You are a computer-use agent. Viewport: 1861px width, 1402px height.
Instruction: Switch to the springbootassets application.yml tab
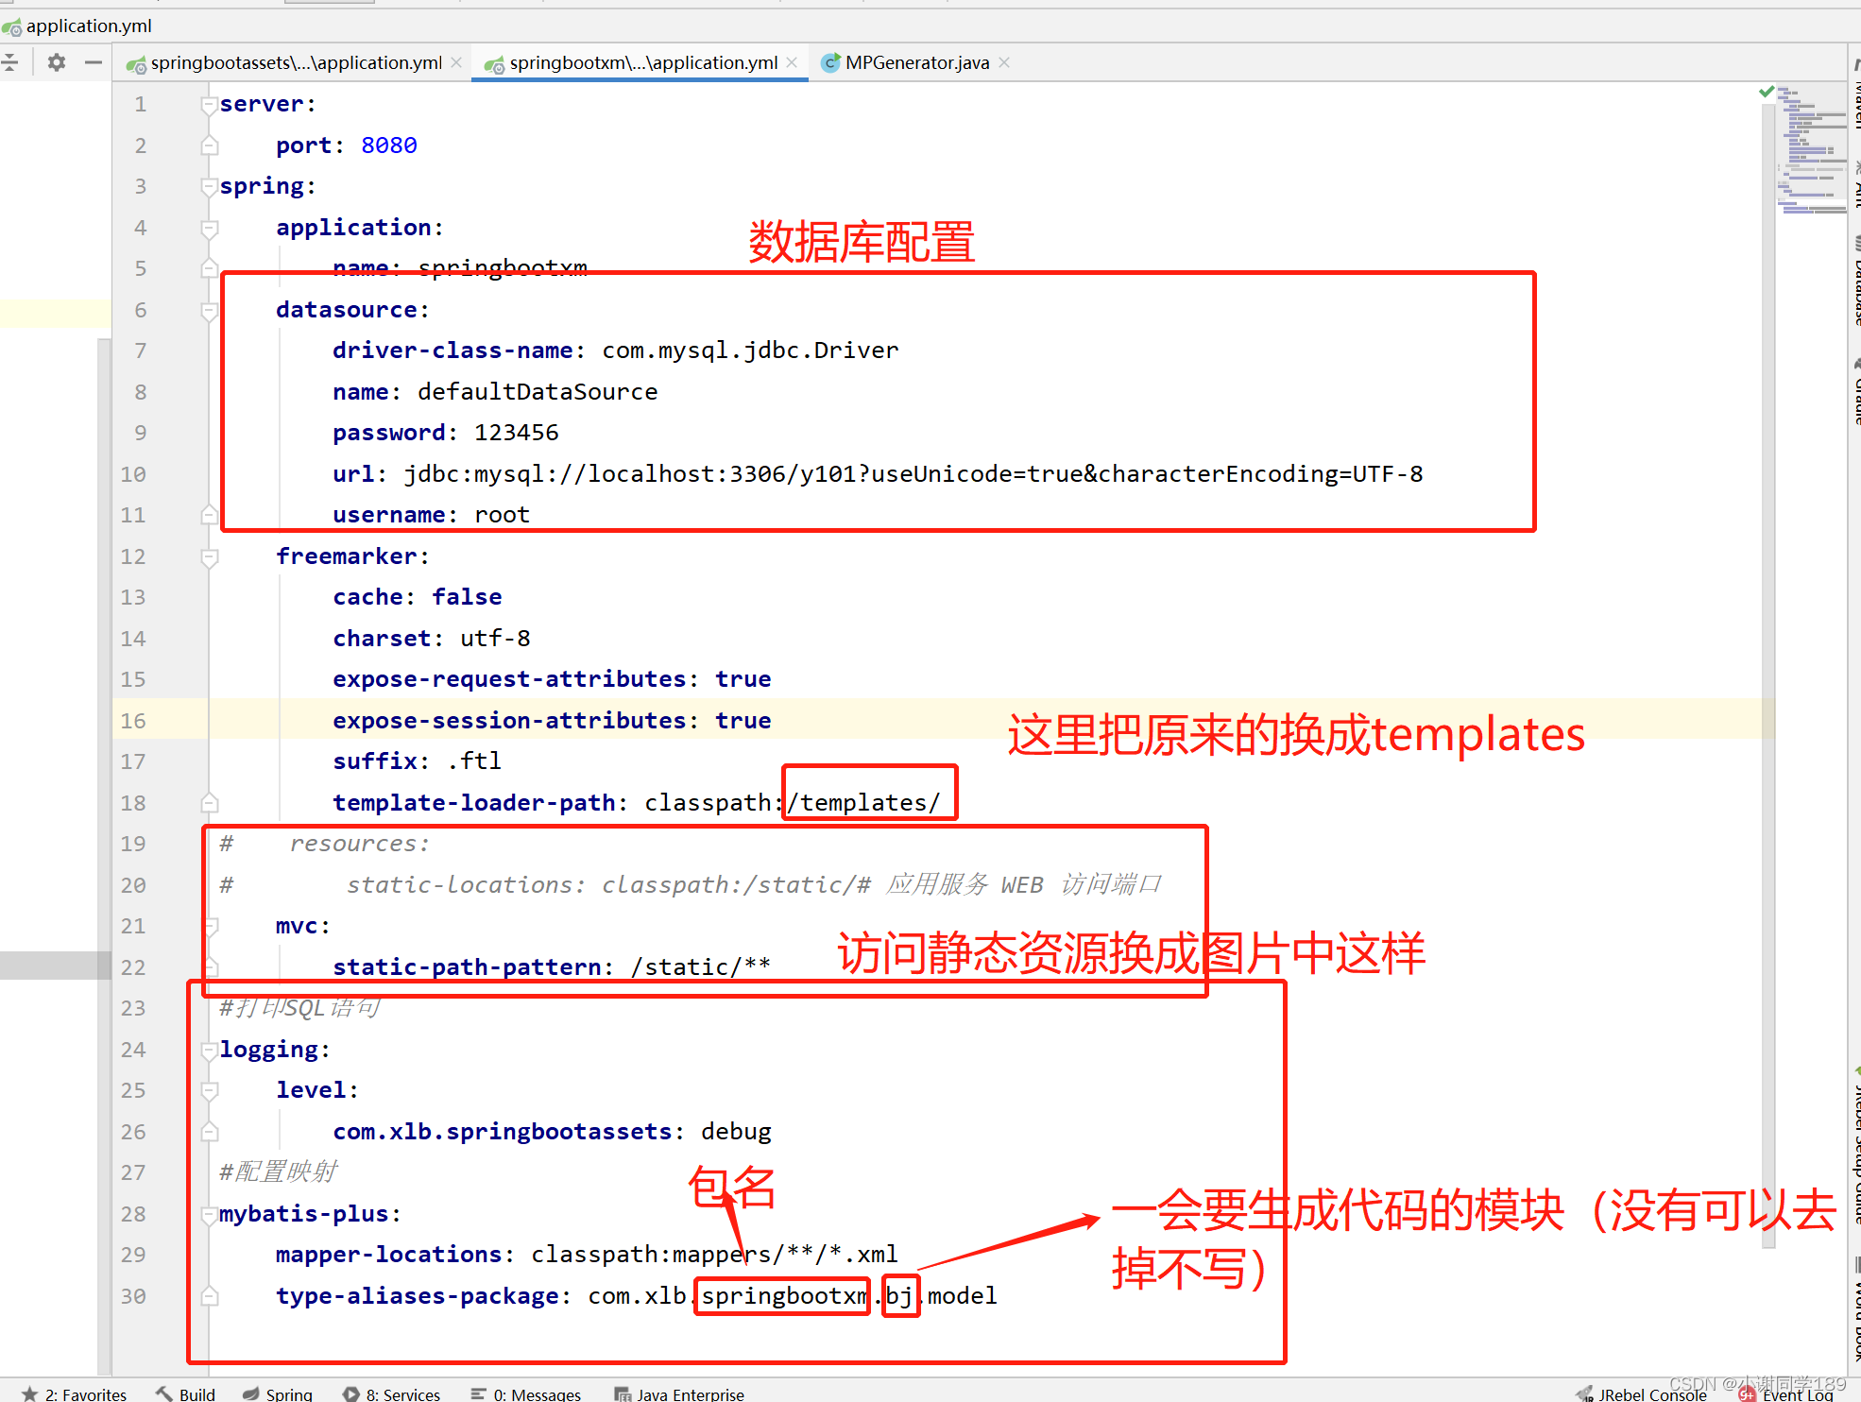click(295, 62)
